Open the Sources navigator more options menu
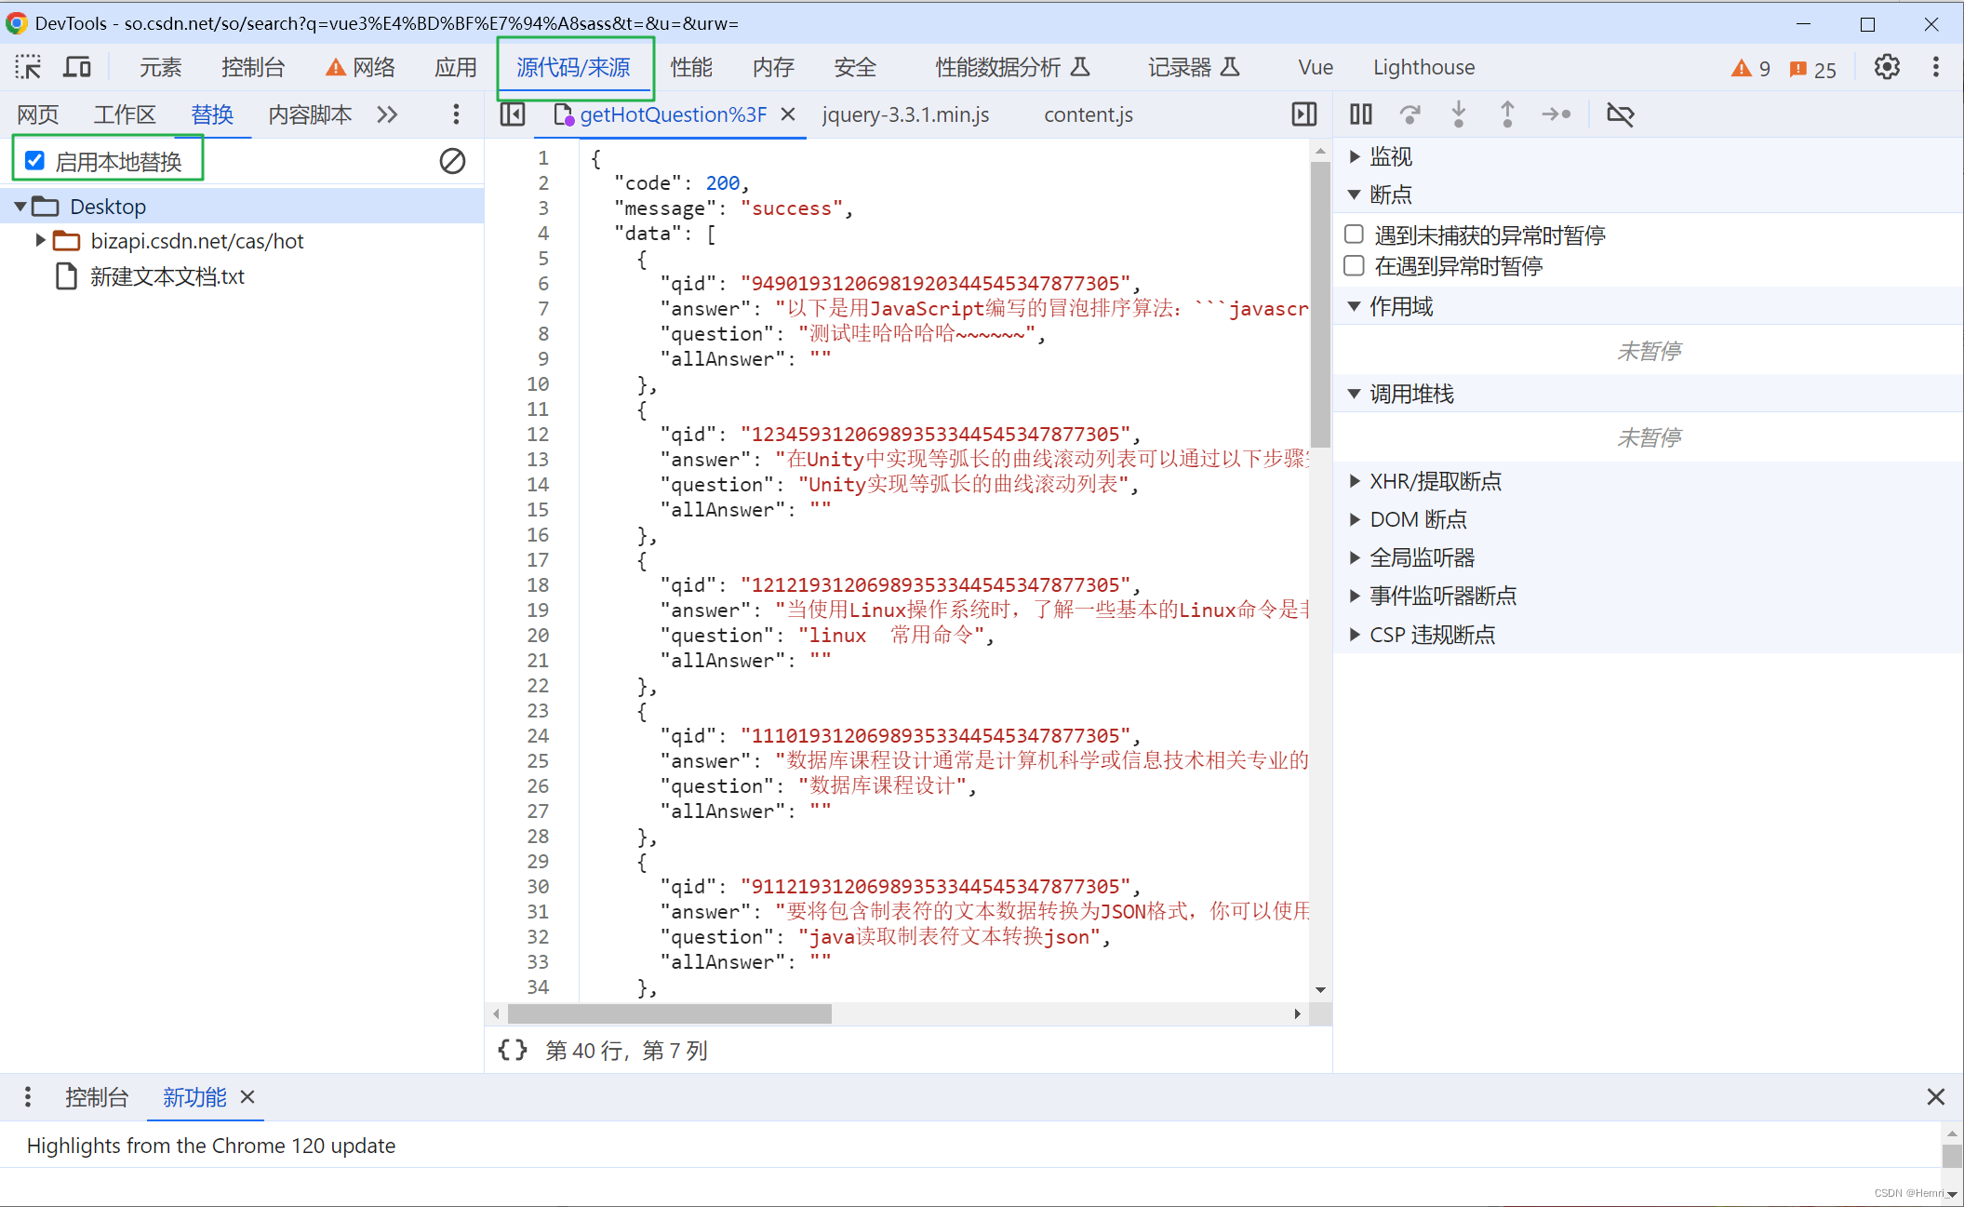This screenshot has height=1207, width=1964. [x=456, y=114]
